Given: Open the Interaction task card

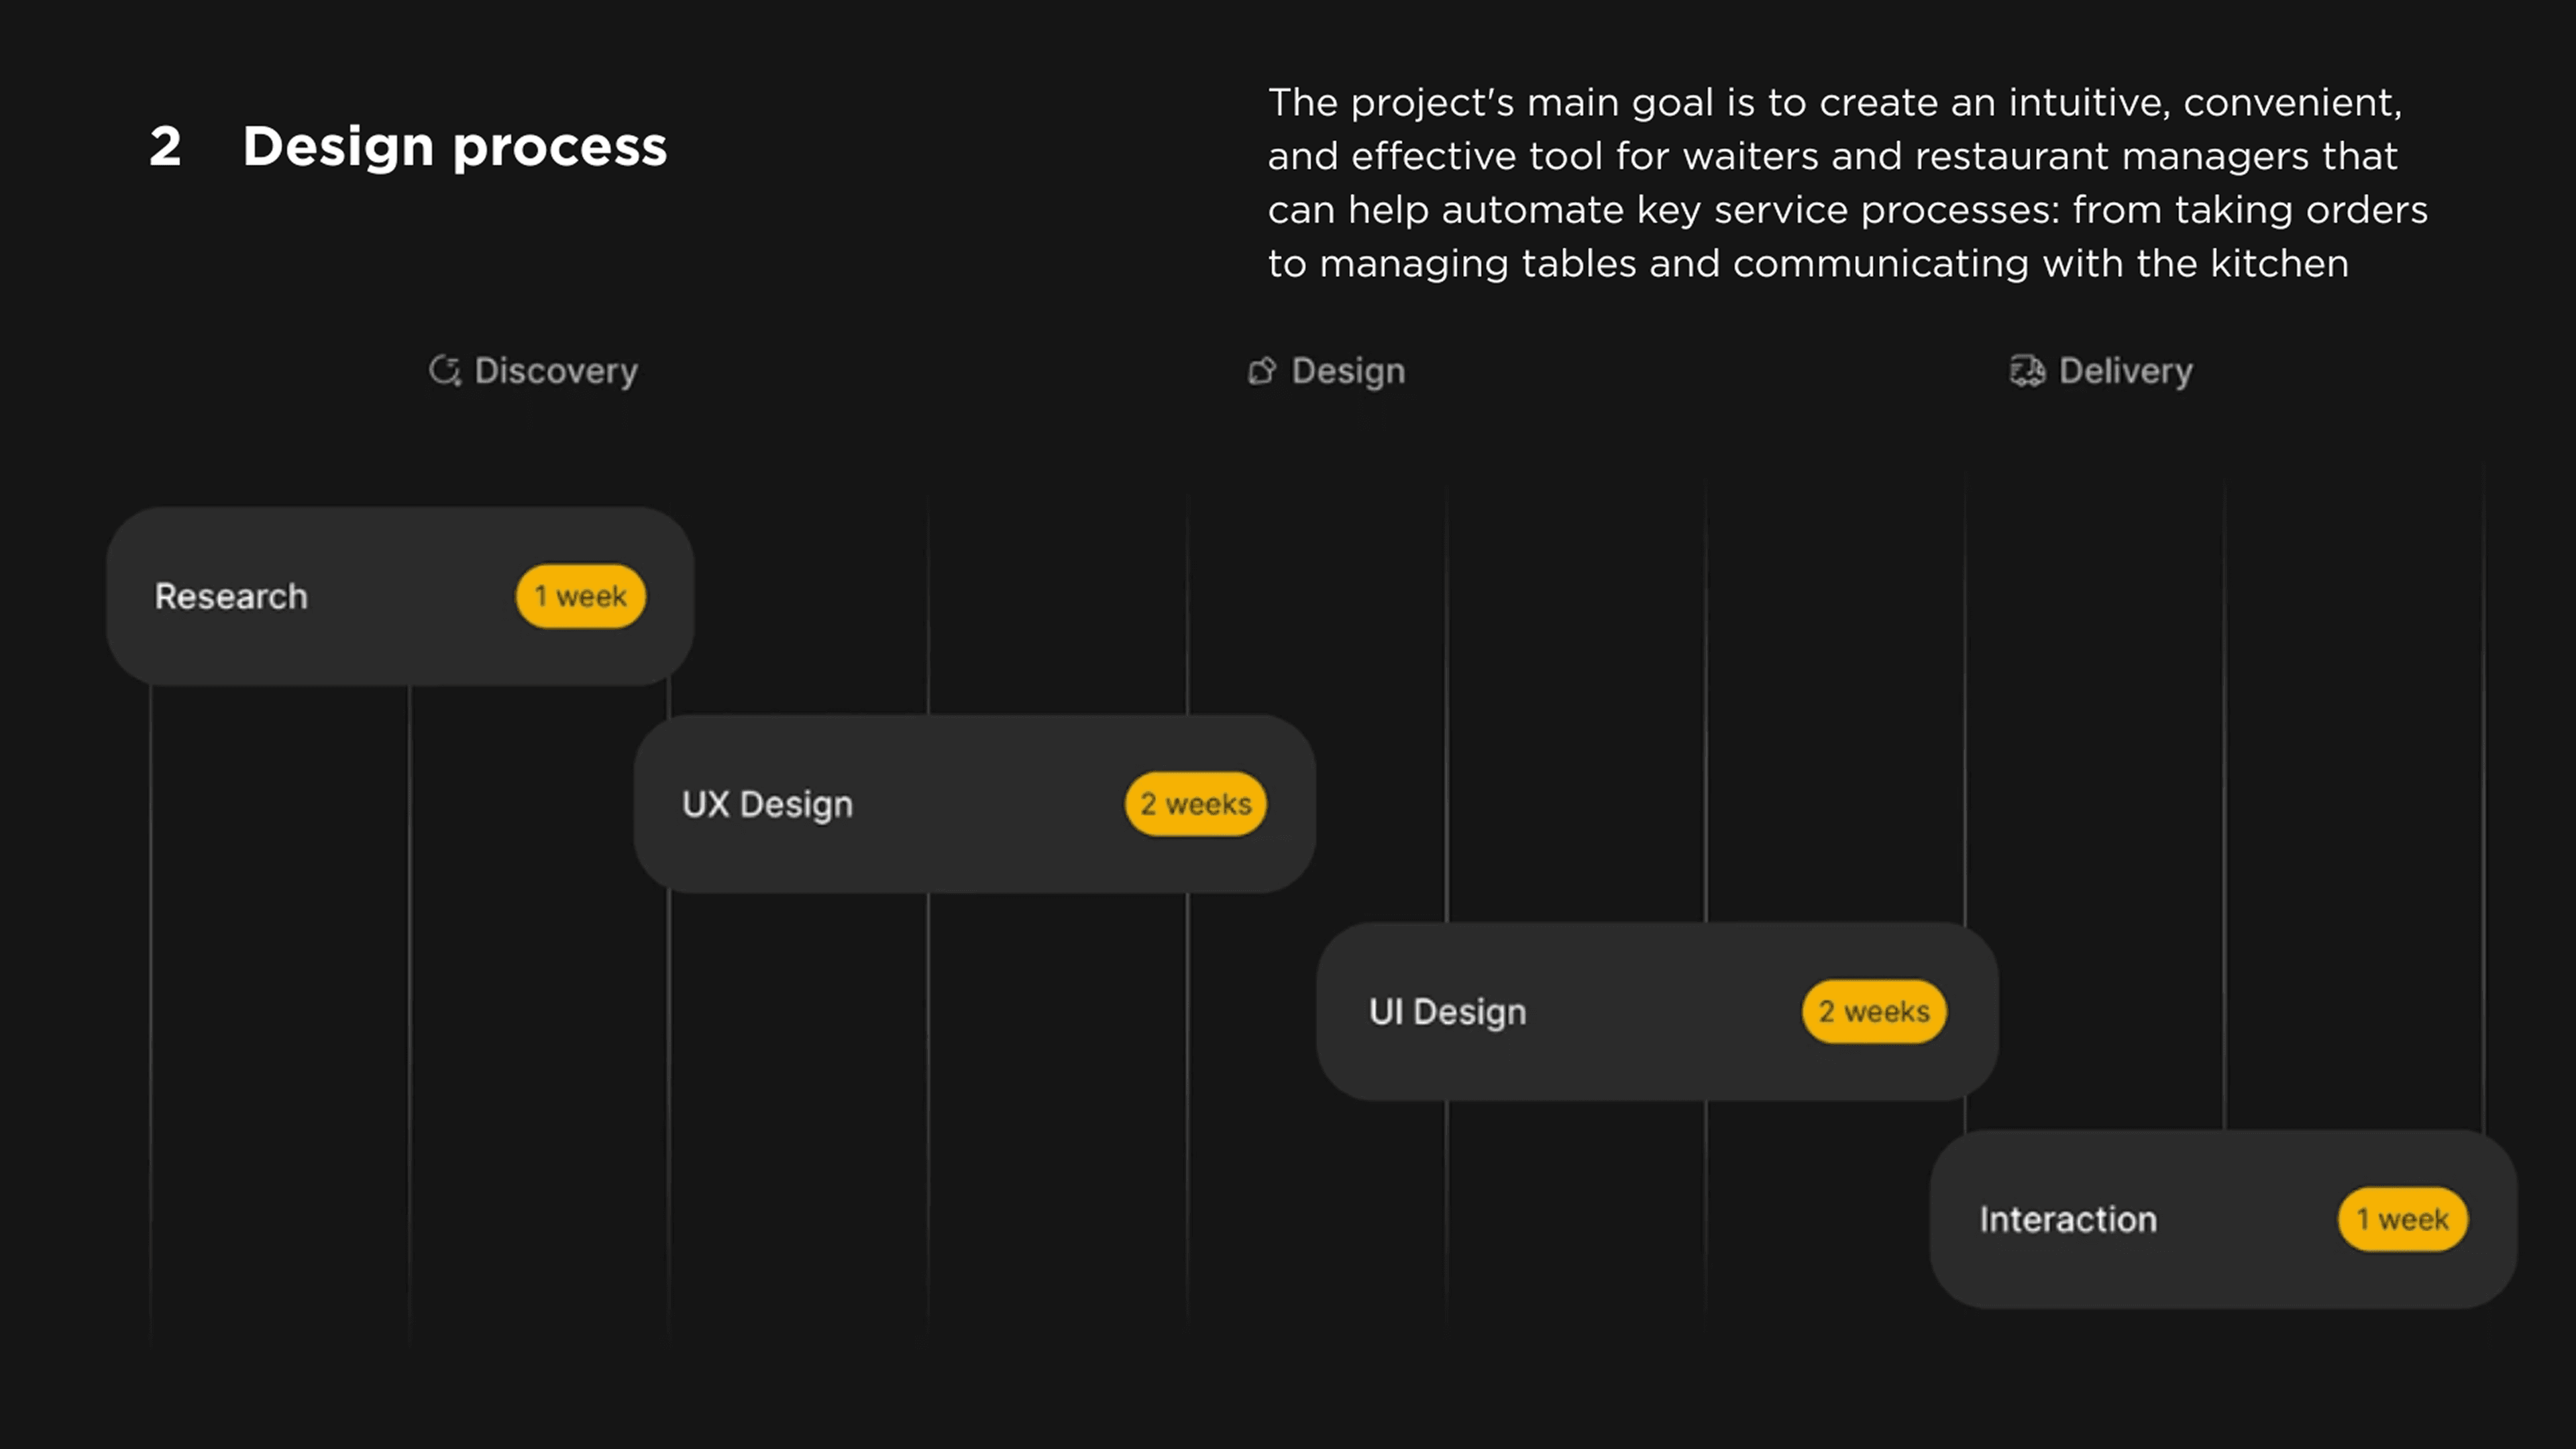Looking at the screenshot, I should click(2223, 1219).
